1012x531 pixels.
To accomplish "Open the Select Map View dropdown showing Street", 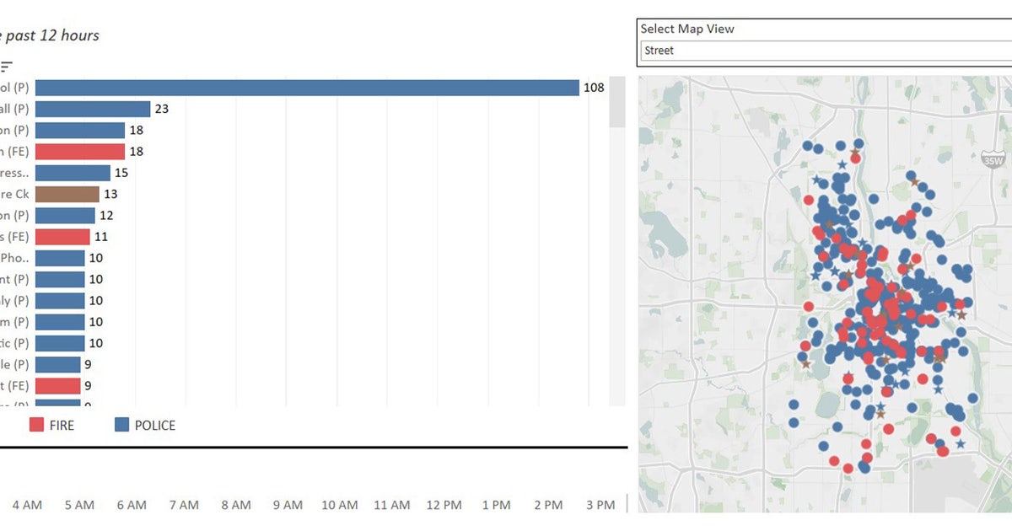I will coord(825,51).
